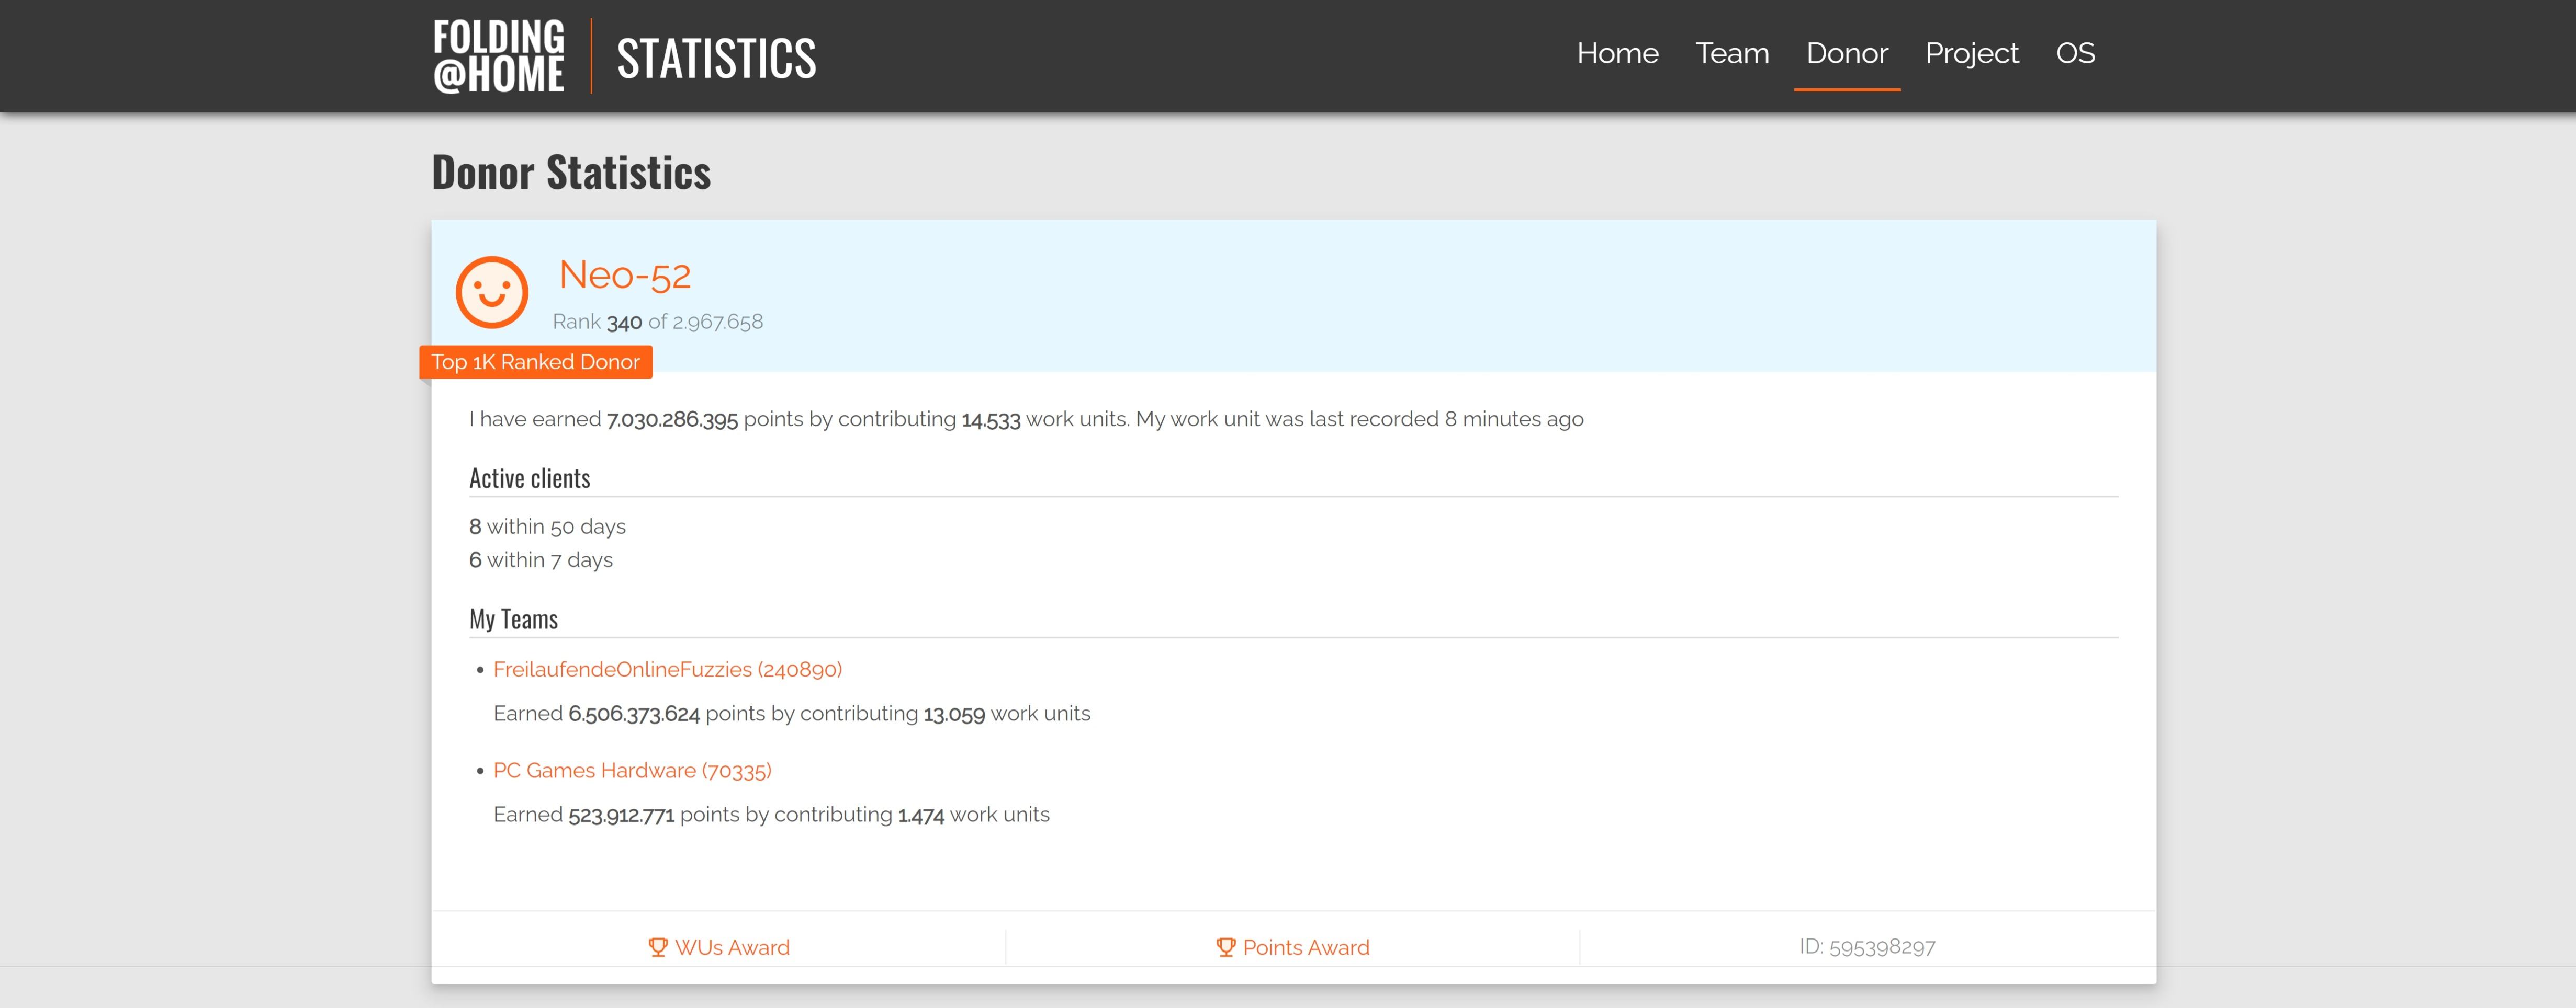Click the Donor Statistics page heading
Viewport: 2576px width, 1008px height.
[x=571, y=172]
